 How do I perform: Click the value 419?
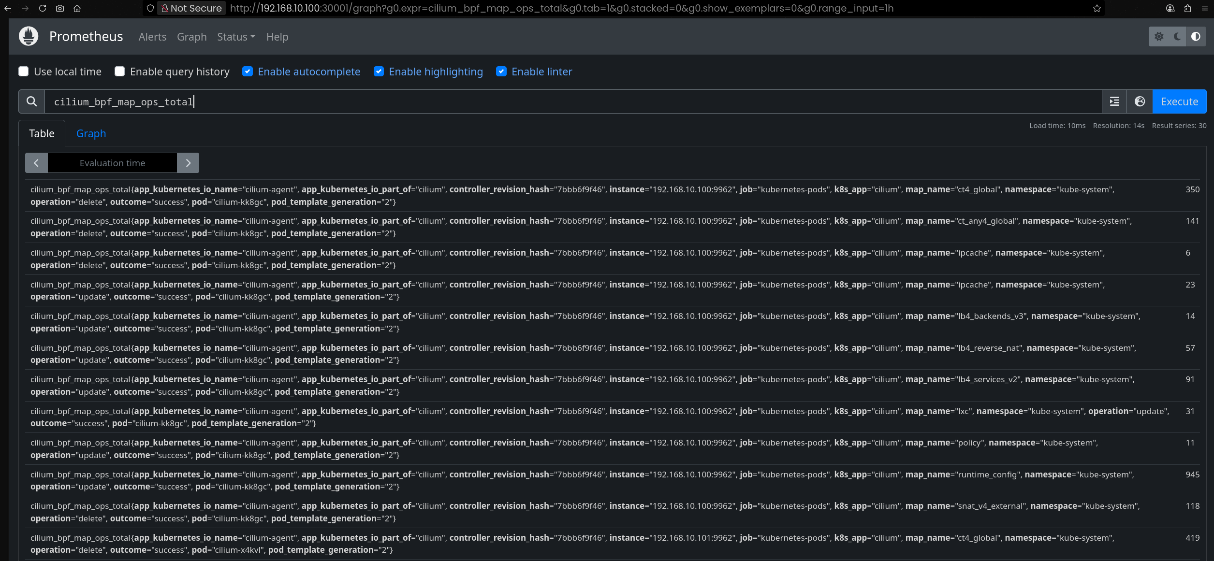pyautogui.click(x=1192, y=538)
